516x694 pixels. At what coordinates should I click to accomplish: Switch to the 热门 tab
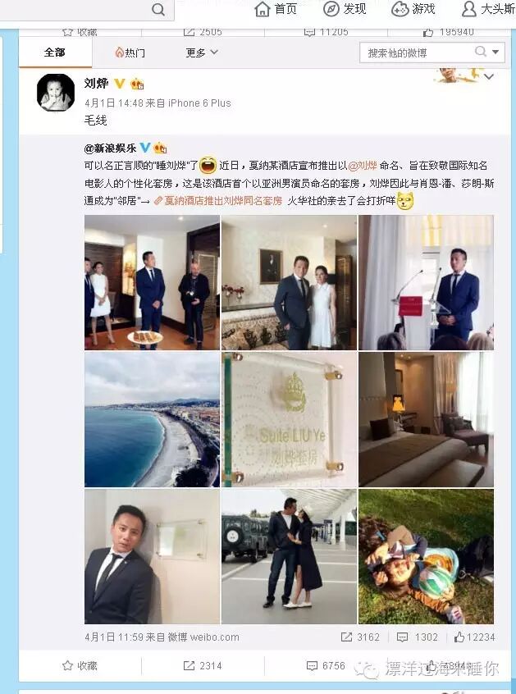pyautogui.click(x=130, y=53)
